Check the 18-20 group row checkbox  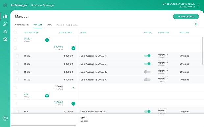[15, 40]
